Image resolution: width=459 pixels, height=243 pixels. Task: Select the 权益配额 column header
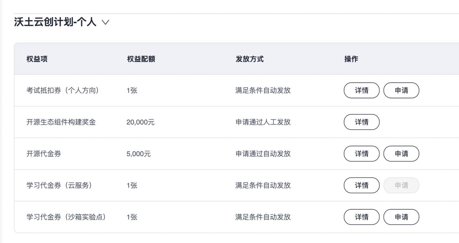click(141, 59)
